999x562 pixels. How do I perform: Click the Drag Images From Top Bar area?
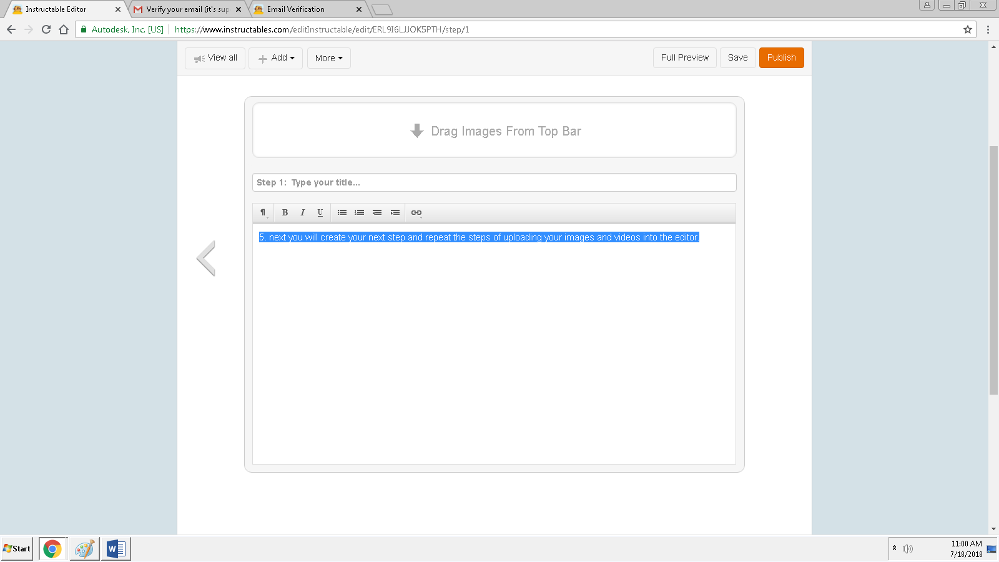[495, 131]
